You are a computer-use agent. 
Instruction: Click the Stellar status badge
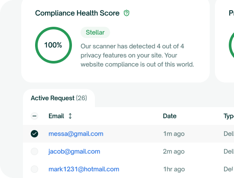[95, 32]
